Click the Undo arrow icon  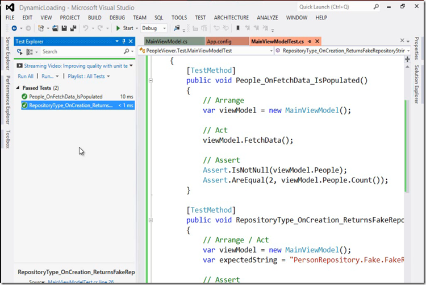click(86, 28)
